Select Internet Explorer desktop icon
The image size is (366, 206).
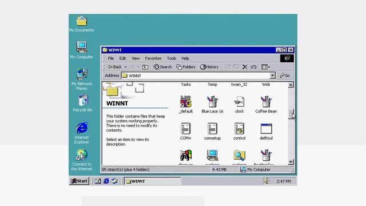[82, 128]
